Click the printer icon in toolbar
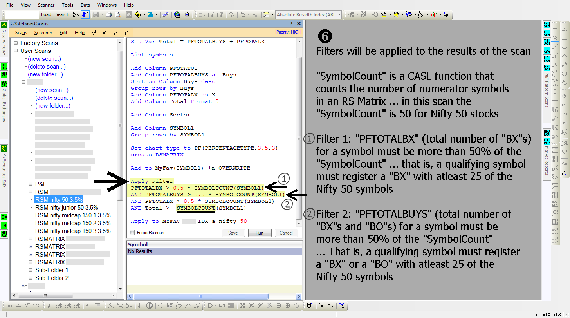This screenshot has height=318, width=570. point(108,14)
